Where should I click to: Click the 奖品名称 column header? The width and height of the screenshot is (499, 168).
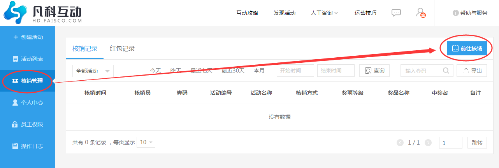(x=399, y=93)
